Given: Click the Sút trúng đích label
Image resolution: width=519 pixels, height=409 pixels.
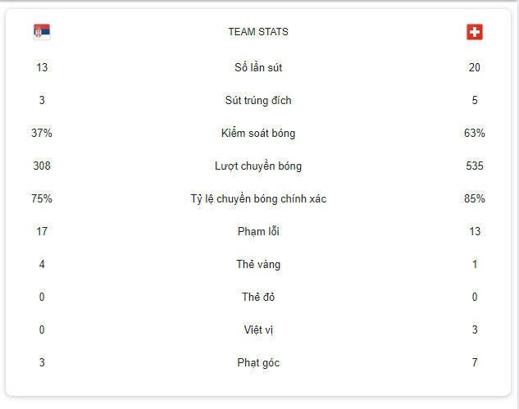Looking at the screenshot, I should (258, 100).
